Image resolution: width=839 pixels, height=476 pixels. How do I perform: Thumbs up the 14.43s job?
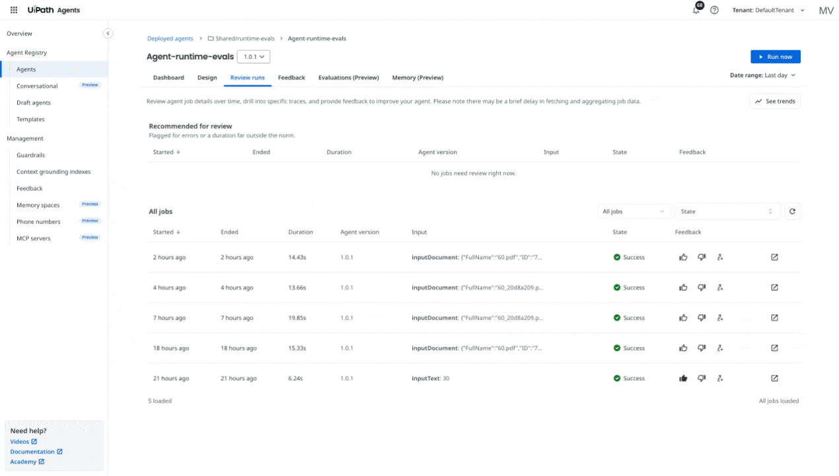[683, 257]
